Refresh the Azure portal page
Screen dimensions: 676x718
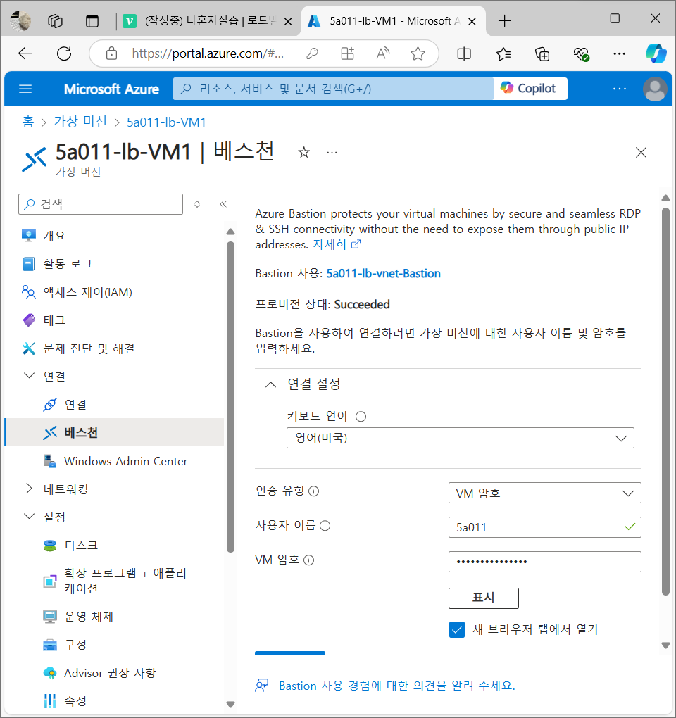tap(64, 53)
